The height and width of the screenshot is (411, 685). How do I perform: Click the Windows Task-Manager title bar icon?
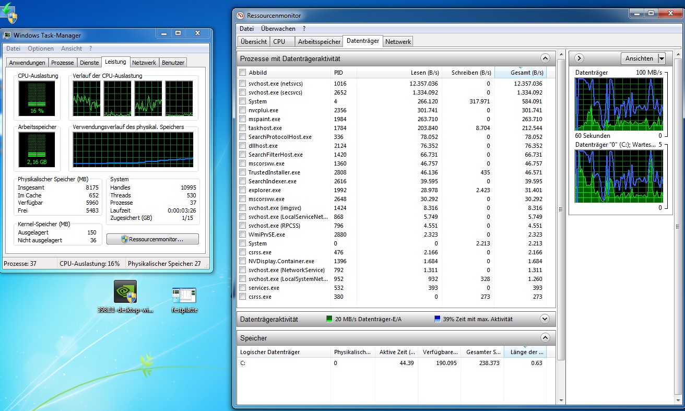pos(7,36)
